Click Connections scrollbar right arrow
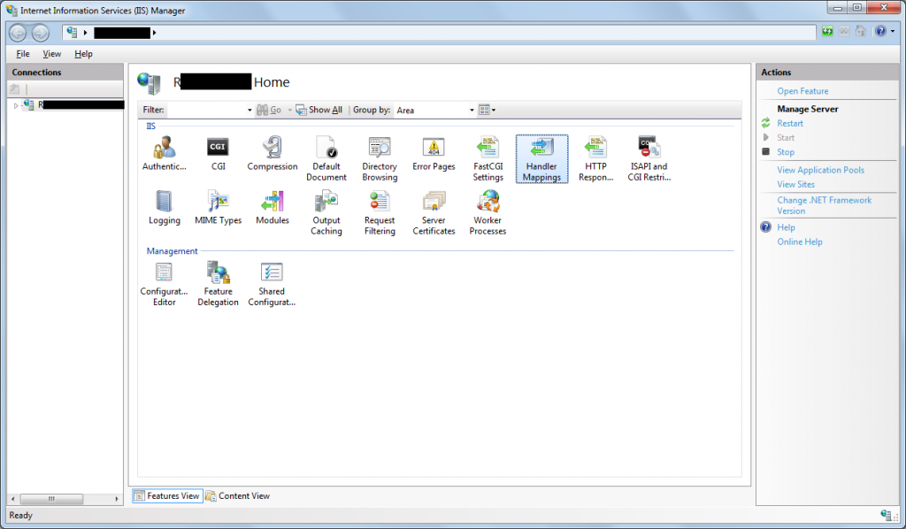The height and width of the screenshot is (529, 906). [x=117, y=498]
